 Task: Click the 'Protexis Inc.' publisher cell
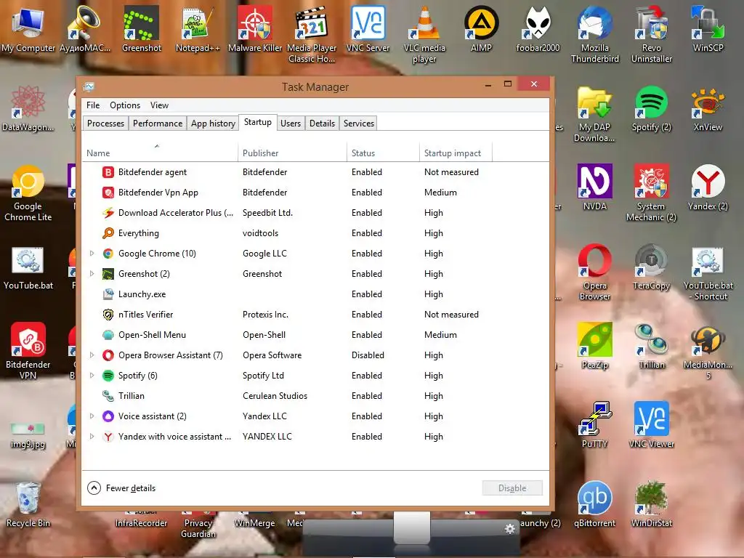[265, 315]
